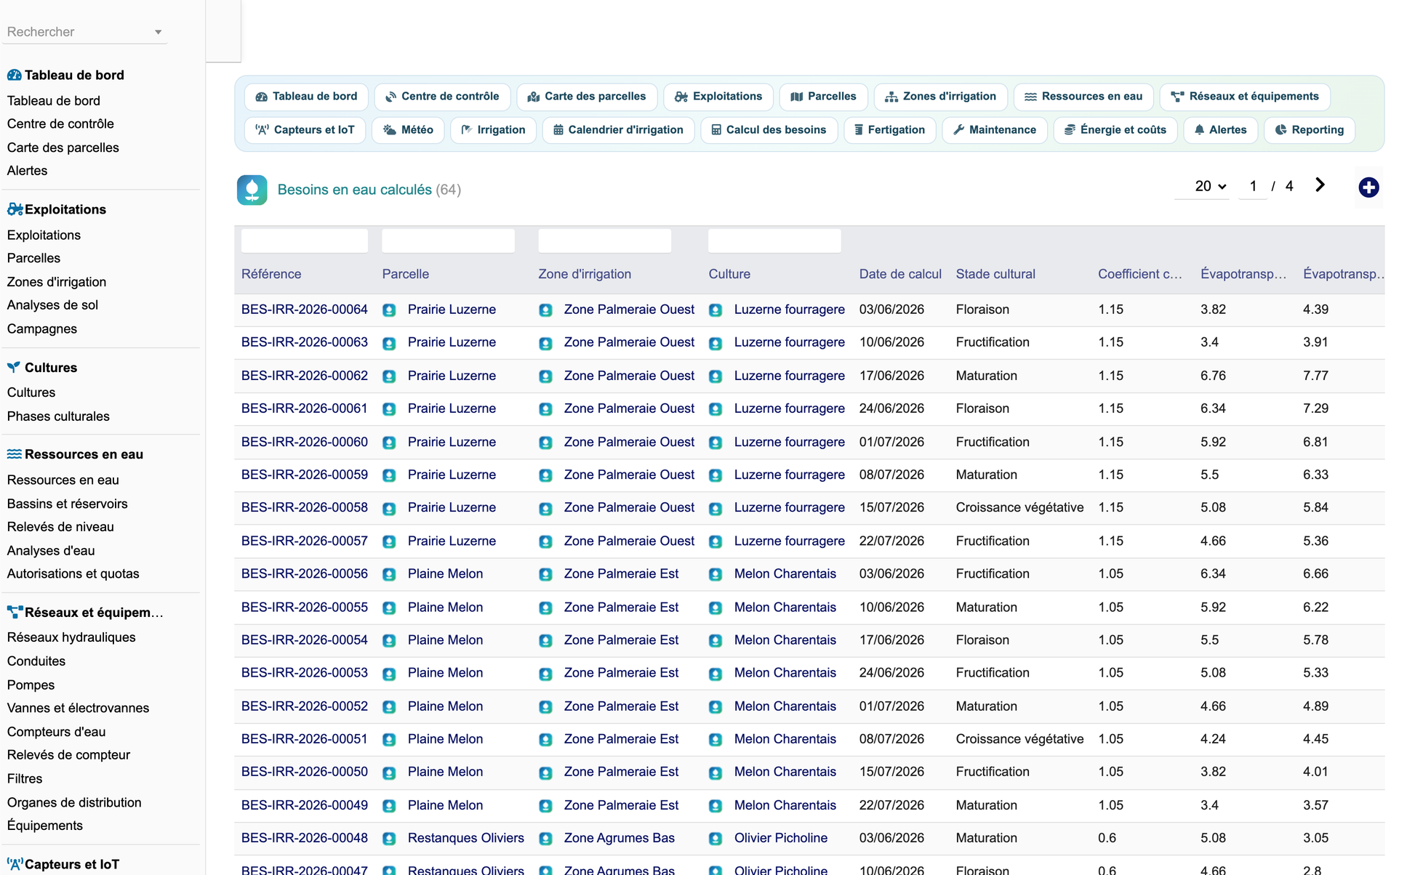Sort by Date de calcul column header
Image resolution: width=1415 pixels, height=875 pixels.
coord(900,274)
